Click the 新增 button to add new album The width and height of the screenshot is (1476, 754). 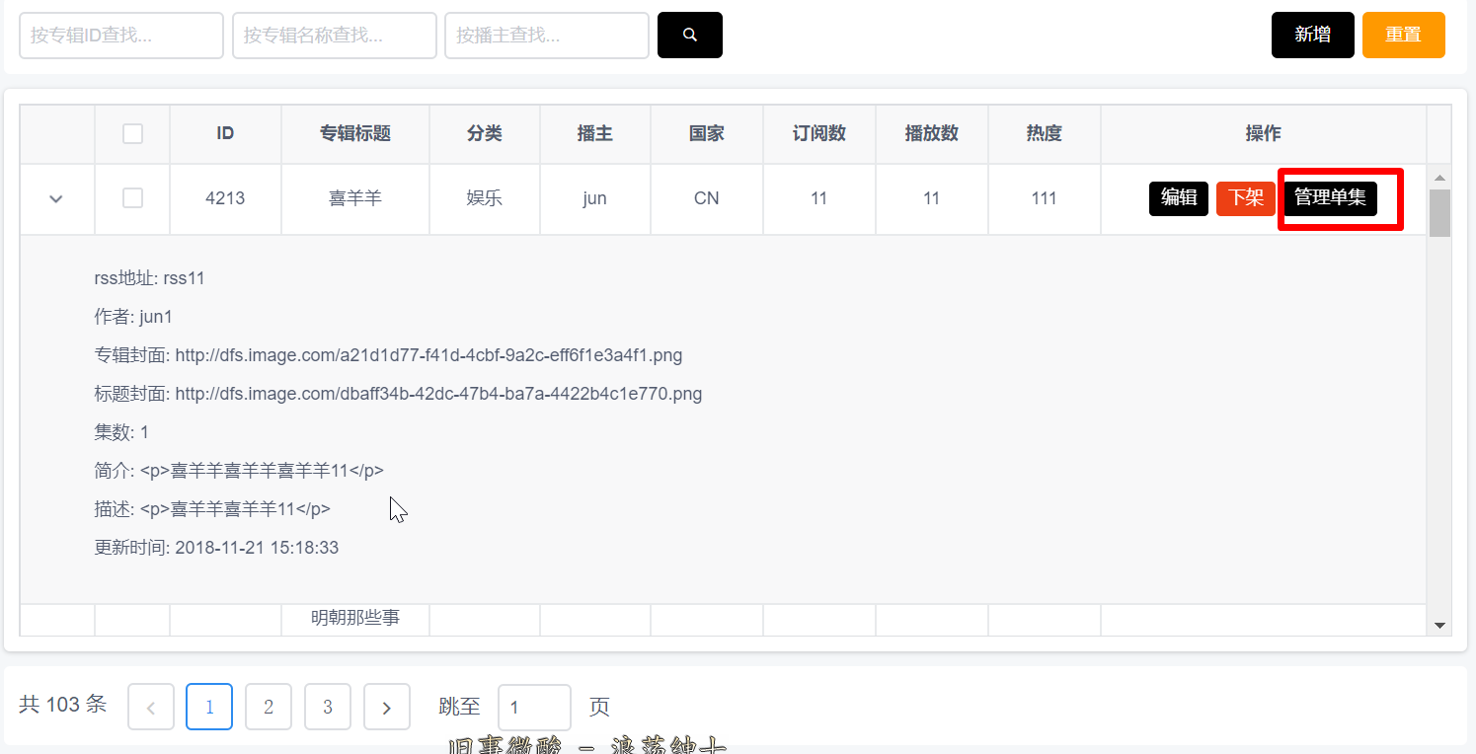point(1312,35)
